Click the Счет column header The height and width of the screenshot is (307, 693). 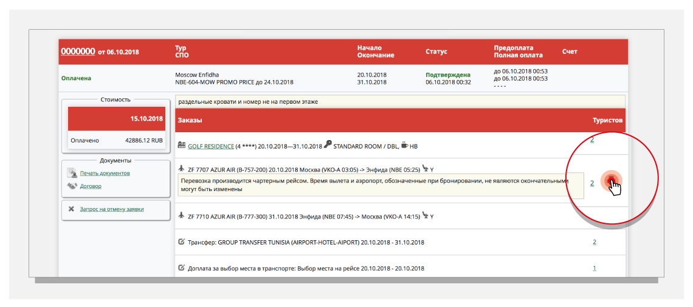[570, 52]
